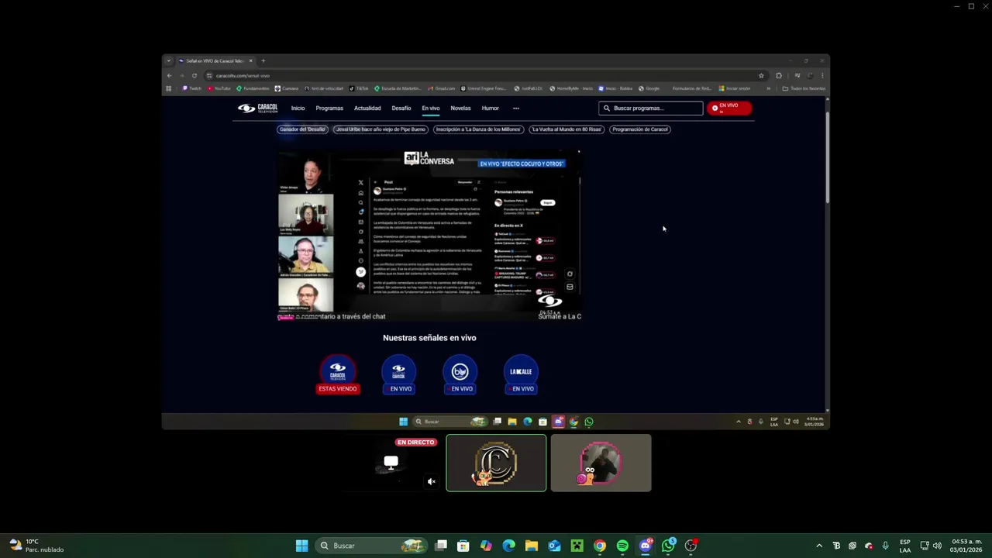Screen dimensions: 992x558
Task: Open 'La Vuelta al Mundo en 80 Risas' chip
Action: click(567, 129)
